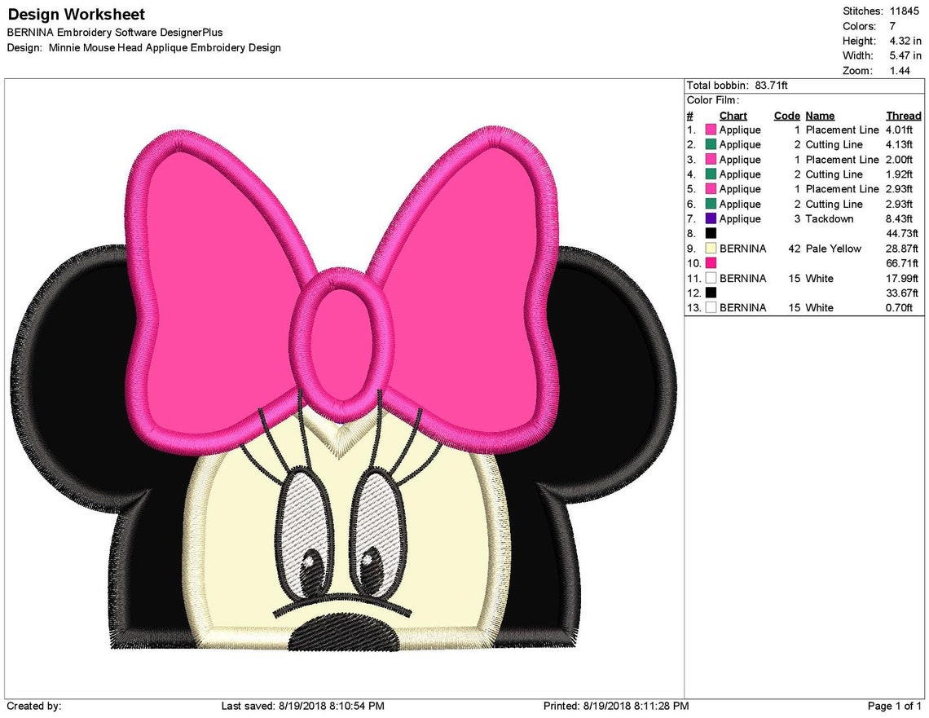Screen dimensions: 929x718
Task: Click the Chart column header
Action: tap(733, 115)
